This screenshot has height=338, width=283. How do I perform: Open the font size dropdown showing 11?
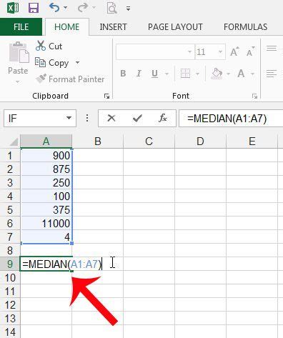point(220,51)
